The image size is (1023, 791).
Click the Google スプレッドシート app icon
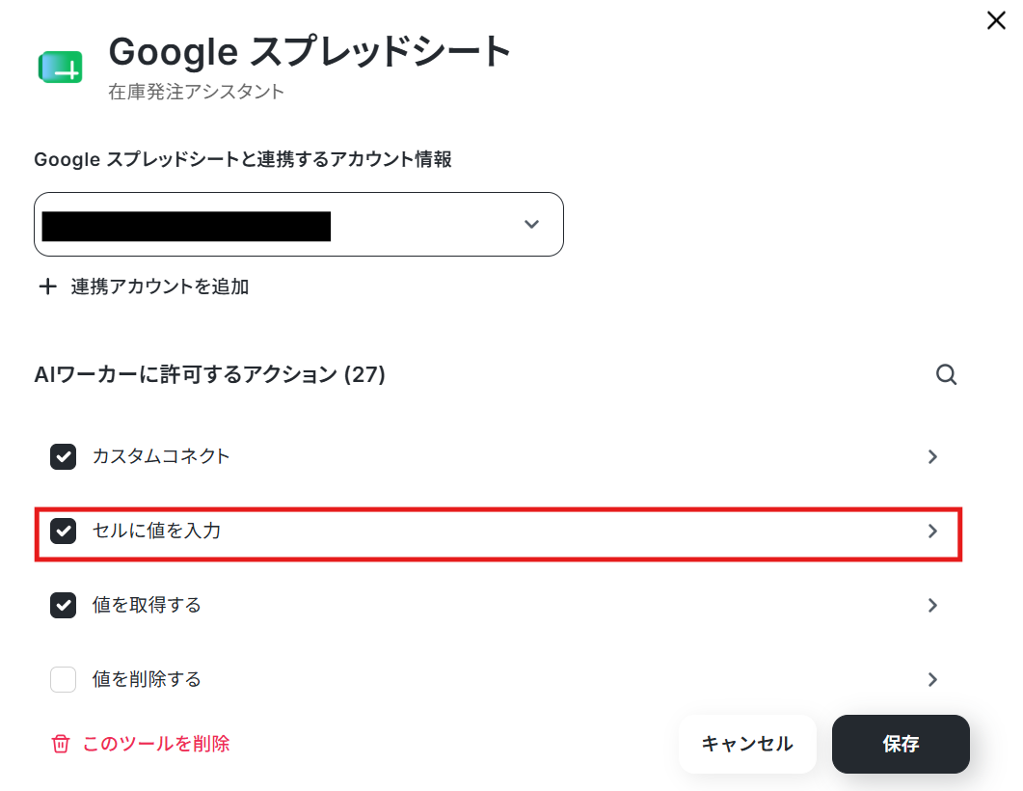point(61,68)
